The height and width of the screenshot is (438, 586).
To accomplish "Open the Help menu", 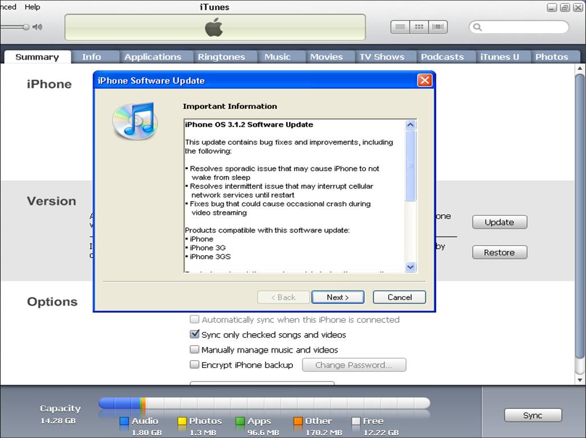I will pyautogui.click(x=32, y=7).
